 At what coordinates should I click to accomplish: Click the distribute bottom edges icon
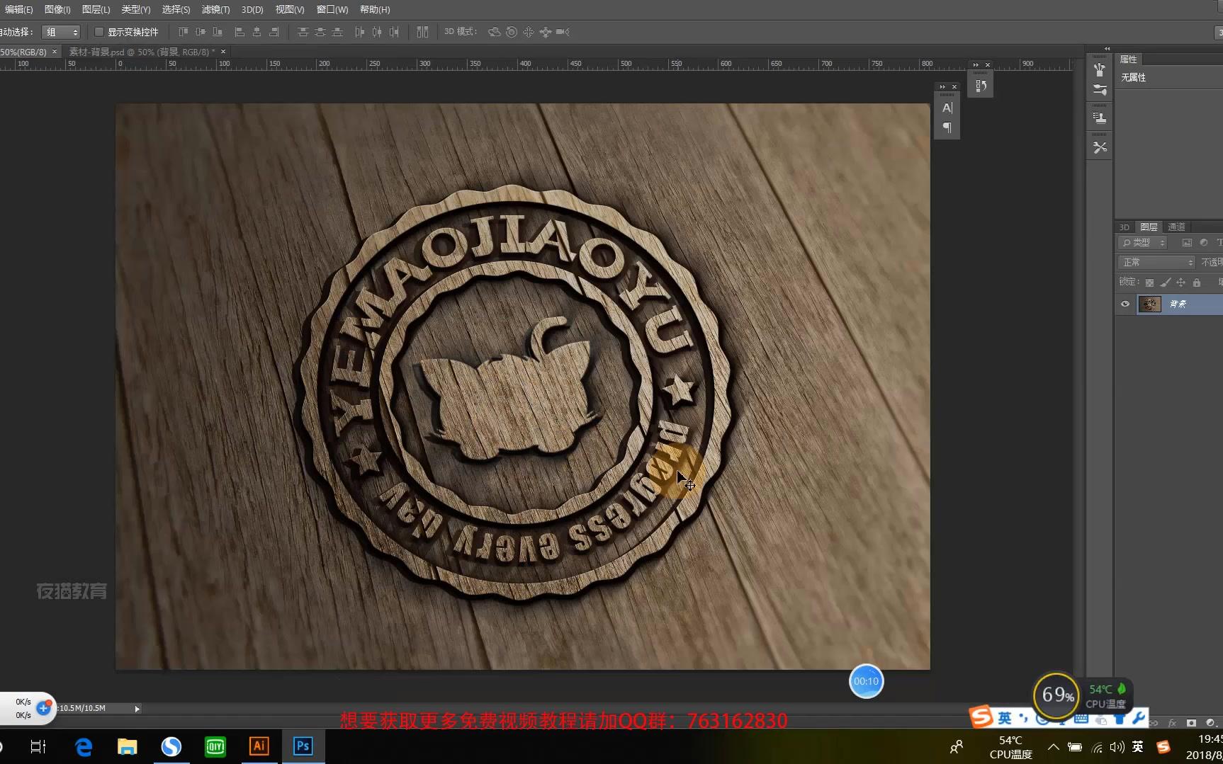pos(337,32)
